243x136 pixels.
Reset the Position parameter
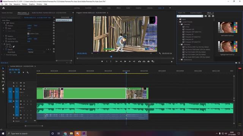point(54,25)
